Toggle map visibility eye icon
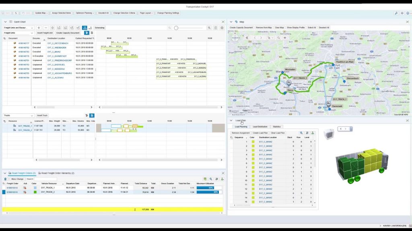412x231 pixels. (284, 38)
